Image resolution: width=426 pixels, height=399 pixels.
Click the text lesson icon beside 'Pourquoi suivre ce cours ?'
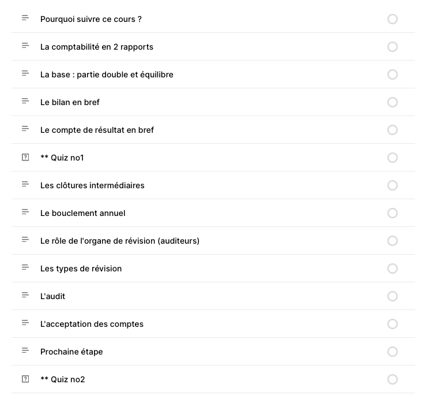coord(25,18)
